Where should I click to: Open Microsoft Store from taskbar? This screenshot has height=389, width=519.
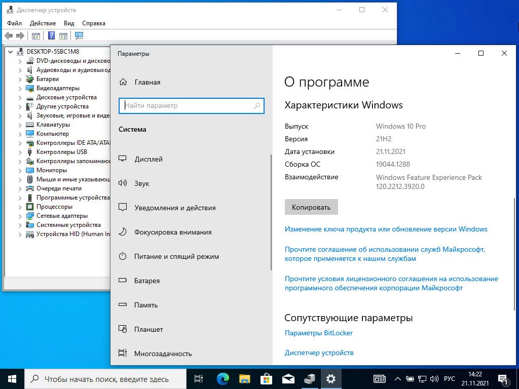coord(266,379)
